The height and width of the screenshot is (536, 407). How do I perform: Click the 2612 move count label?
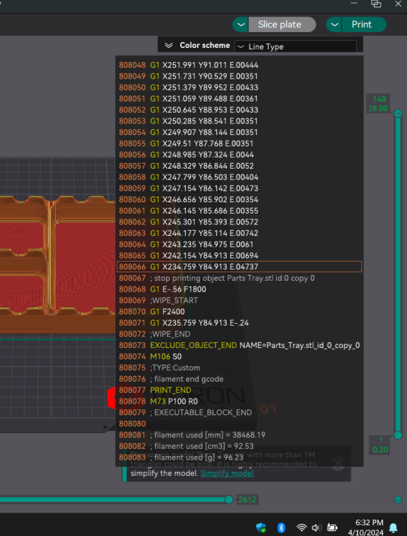click(247, 500)
